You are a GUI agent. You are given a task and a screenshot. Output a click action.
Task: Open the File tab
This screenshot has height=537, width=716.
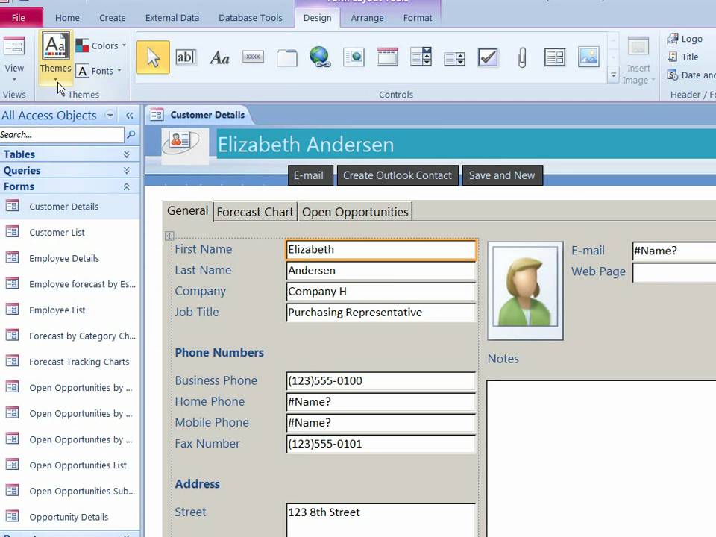[19, 18]
